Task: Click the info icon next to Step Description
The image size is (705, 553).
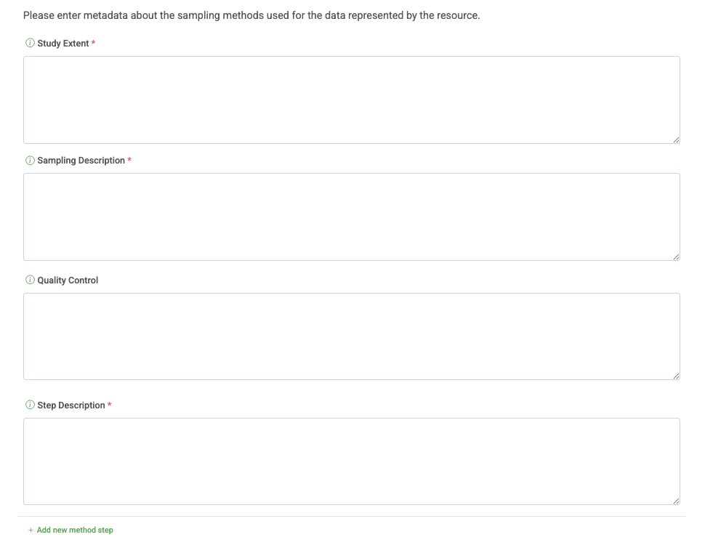Action: tap(29, 405)
